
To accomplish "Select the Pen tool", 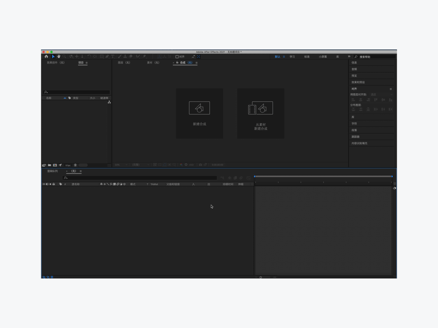I will pyautogui.click(x=107, y=56).
